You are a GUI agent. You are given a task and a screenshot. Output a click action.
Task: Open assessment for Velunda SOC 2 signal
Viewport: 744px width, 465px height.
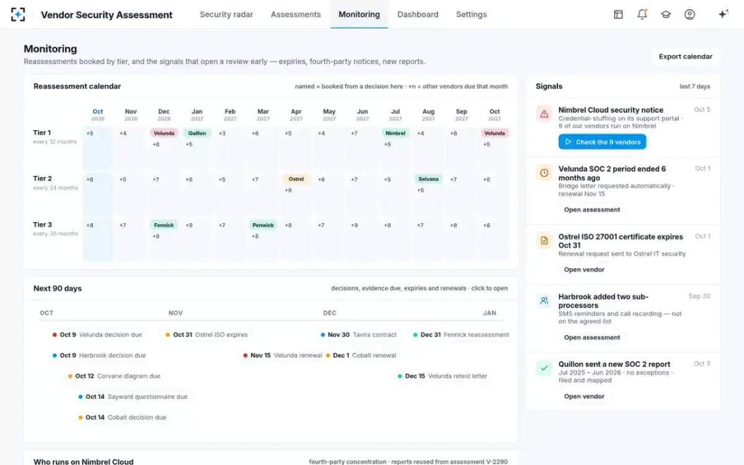tap(592, 210)
